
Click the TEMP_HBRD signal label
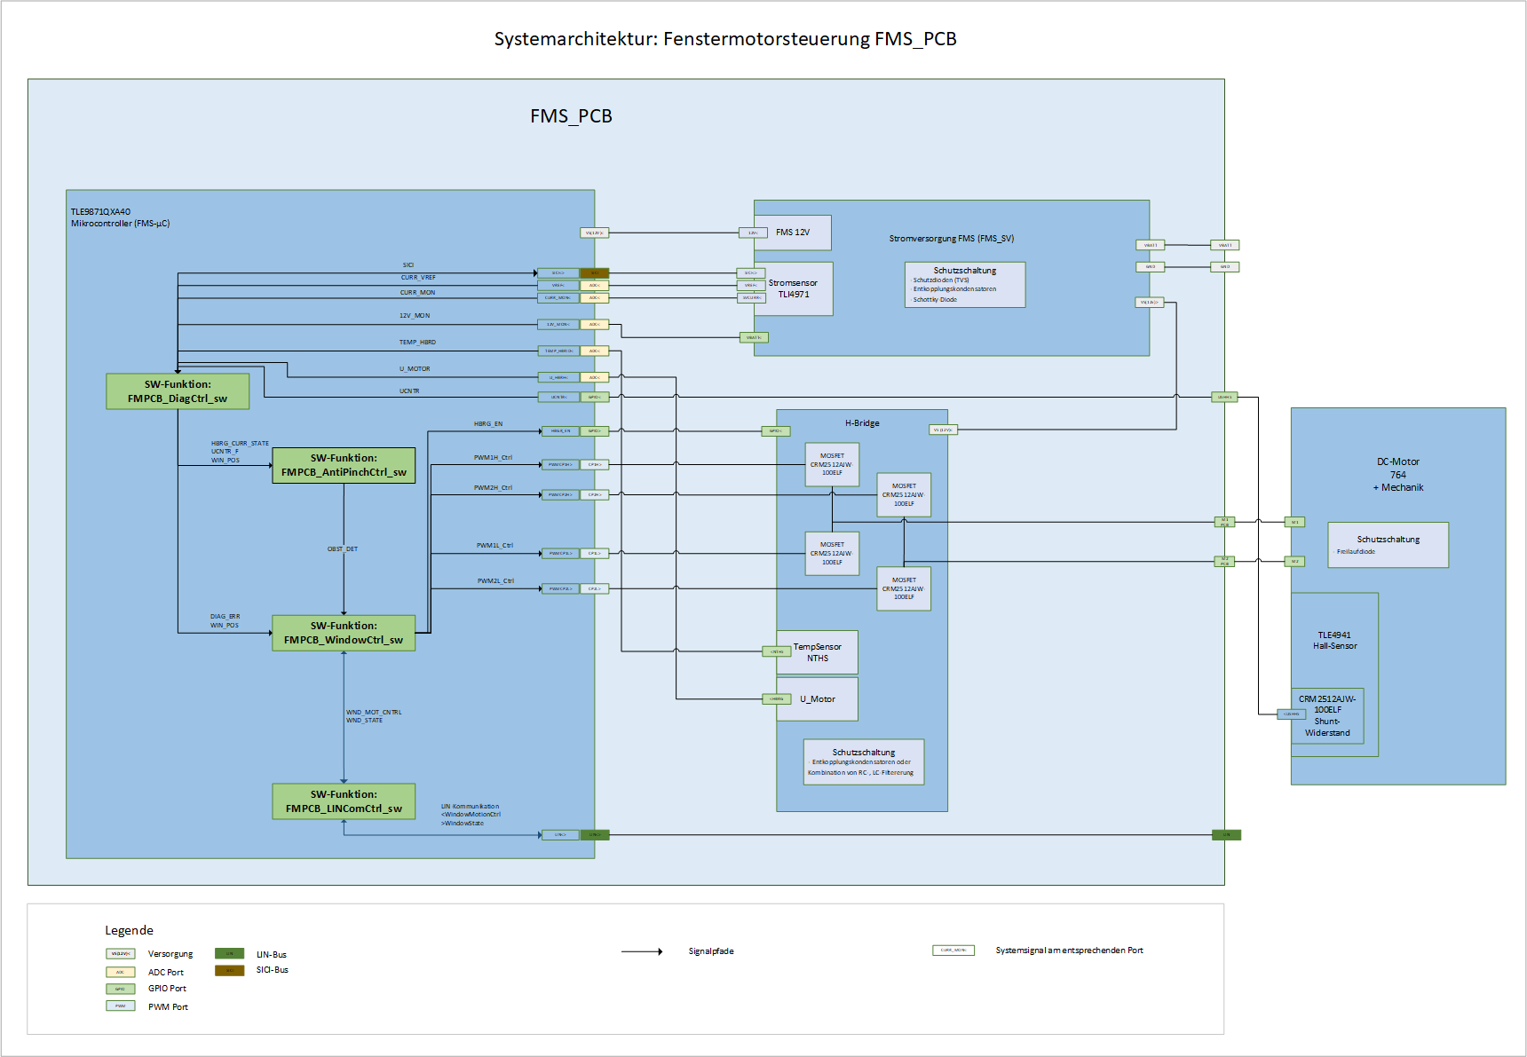point(417,342)
